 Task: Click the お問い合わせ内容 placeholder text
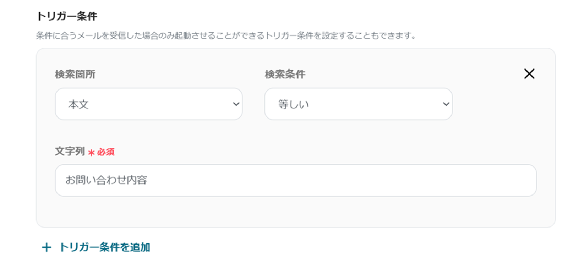[106, 180]
